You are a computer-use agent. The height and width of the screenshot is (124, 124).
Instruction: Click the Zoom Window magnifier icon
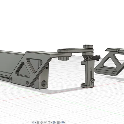point(49,122)
